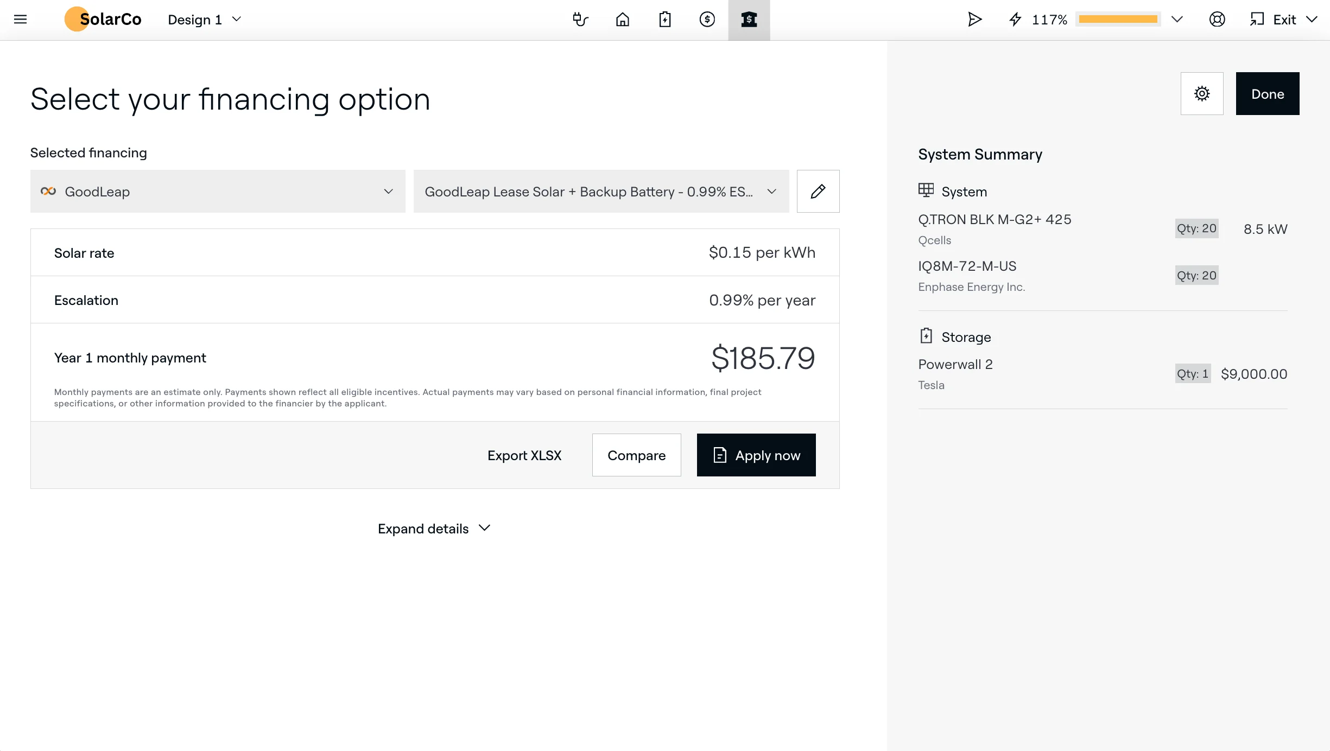Open the electrical plug step icon
1330x751 pixels.
pos(580,20)
